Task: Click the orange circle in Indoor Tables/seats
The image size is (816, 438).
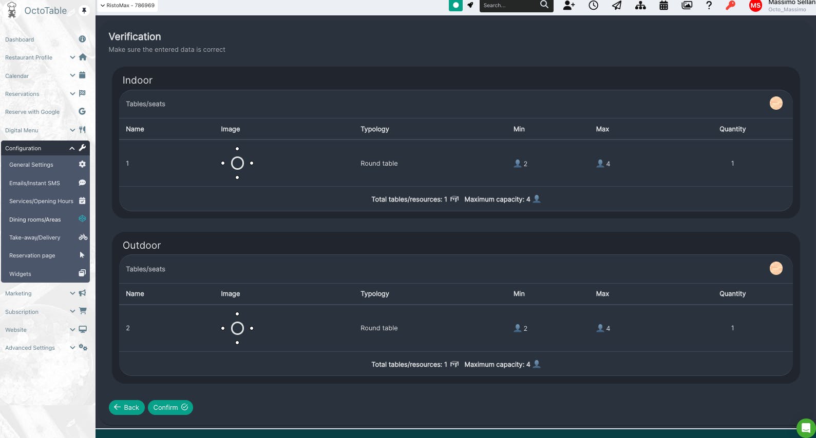Action: tap(776, 103)
